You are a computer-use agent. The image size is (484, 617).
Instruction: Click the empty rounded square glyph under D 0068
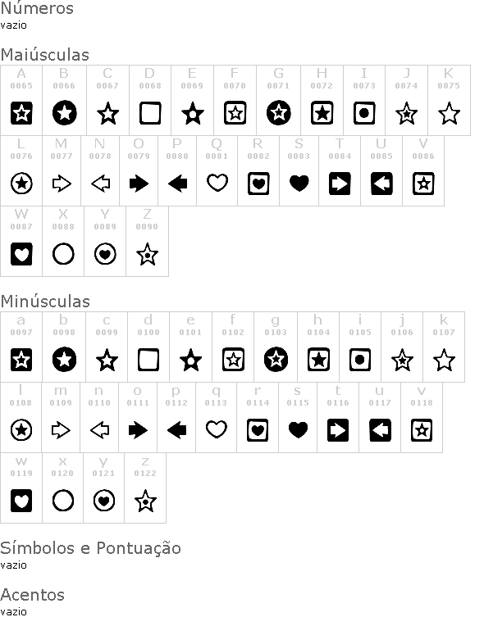coord(150,113)
